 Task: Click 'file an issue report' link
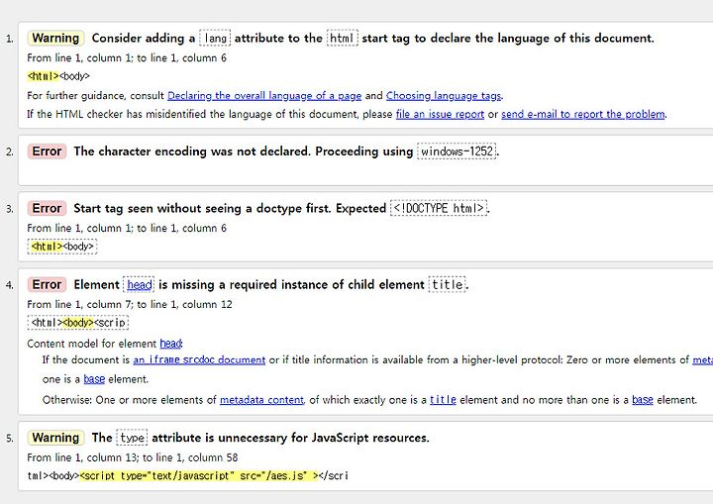pyautogui.click(x=440, y=114)
